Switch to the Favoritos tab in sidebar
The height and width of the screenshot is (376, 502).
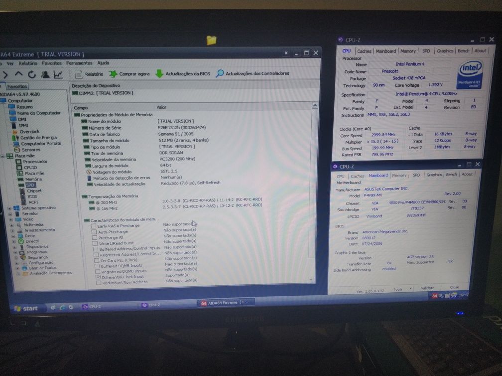(17, 86)
